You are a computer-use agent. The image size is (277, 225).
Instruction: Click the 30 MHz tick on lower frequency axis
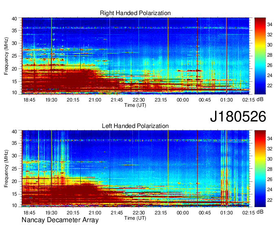[15, 156]
